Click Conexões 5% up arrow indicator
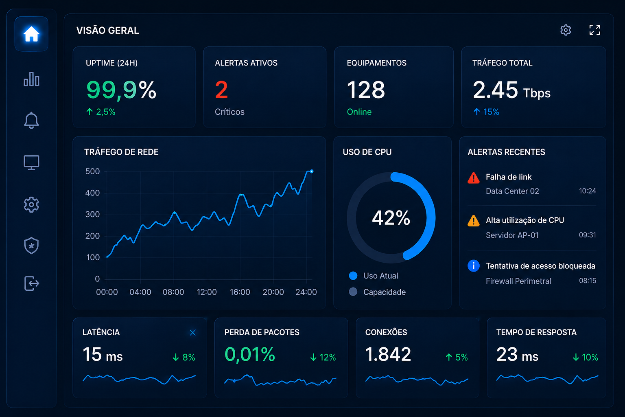 tap(457, 357)
